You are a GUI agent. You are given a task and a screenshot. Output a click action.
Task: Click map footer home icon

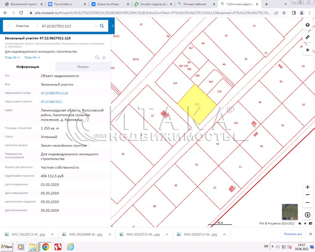[x=300, y=223]
